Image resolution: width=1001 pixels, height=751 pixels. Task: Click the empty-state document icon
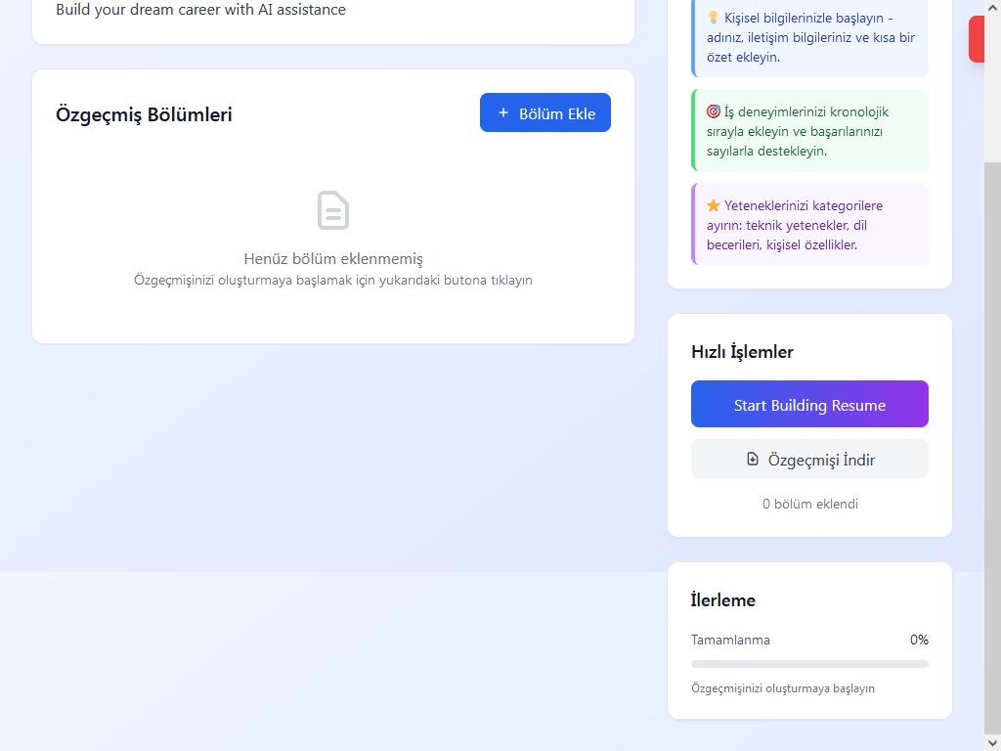(333, 211)
